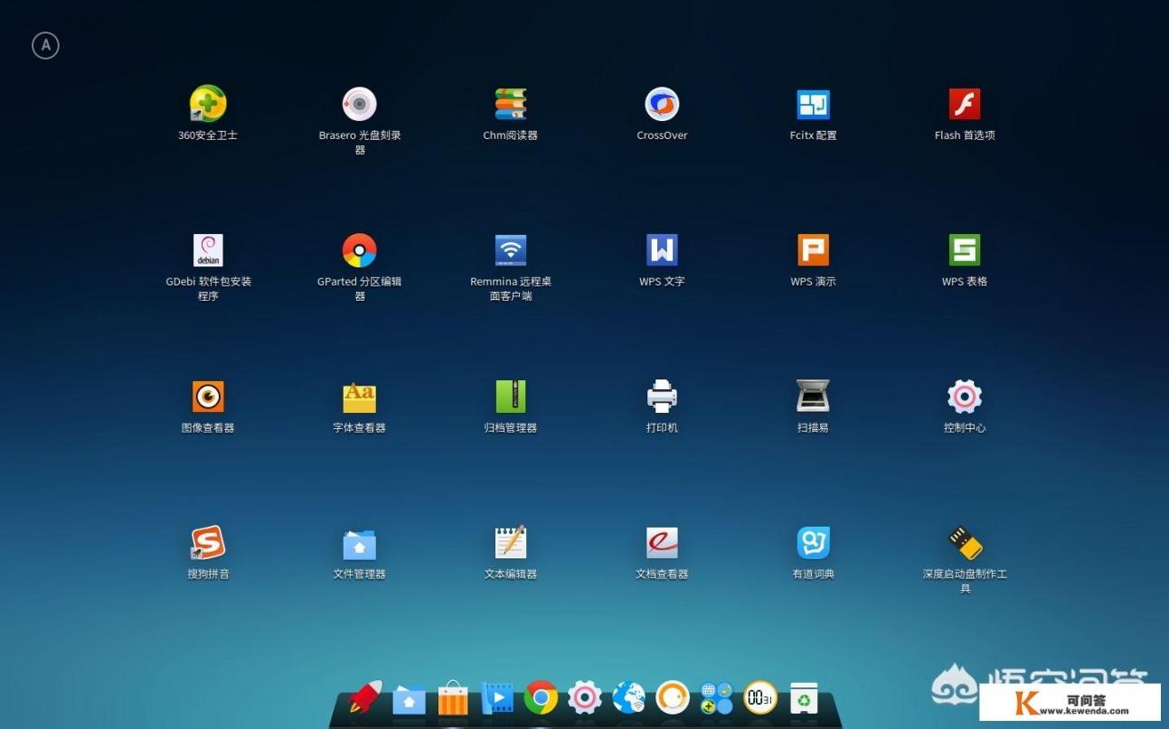Launch Remmina 远程桌面客户端
Screen dimensions: 1169x729
tap(511, 250)
